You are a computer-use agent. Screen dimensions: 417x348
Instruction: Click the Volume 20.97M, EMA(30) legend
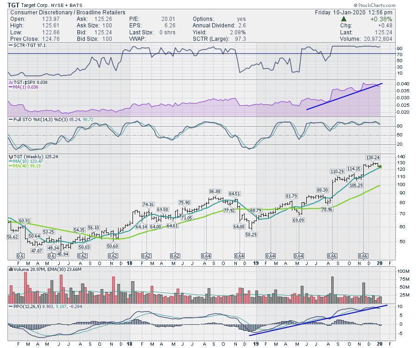coord(48,269)
